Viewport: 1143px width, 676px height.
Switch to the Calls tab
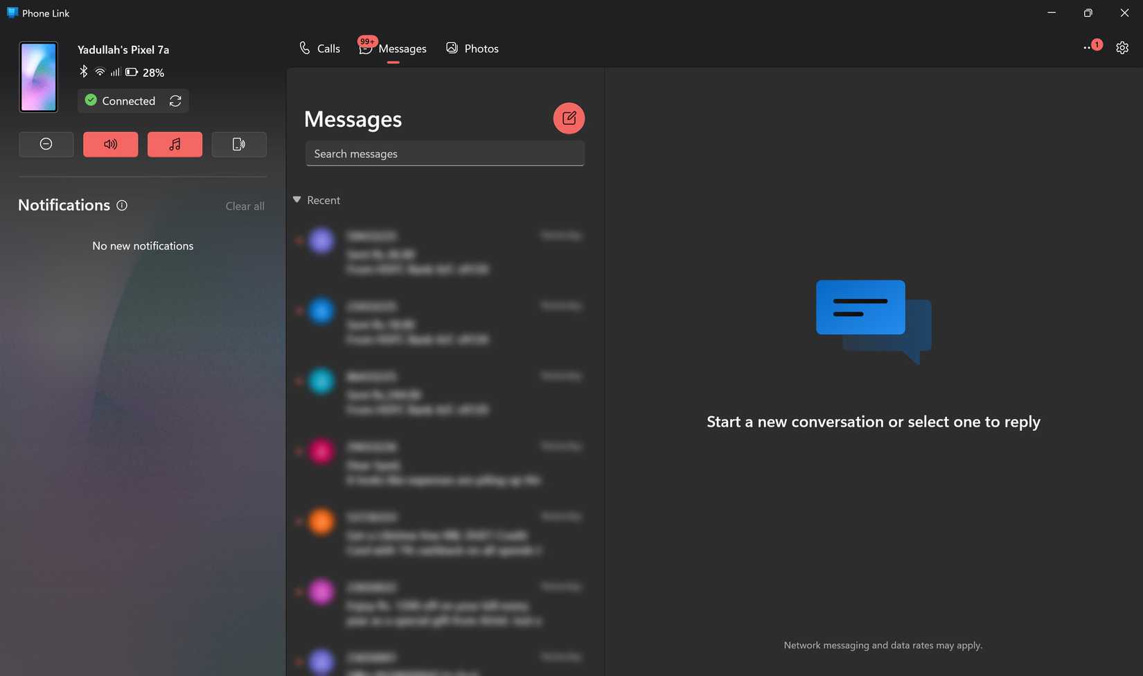[319, 48]
